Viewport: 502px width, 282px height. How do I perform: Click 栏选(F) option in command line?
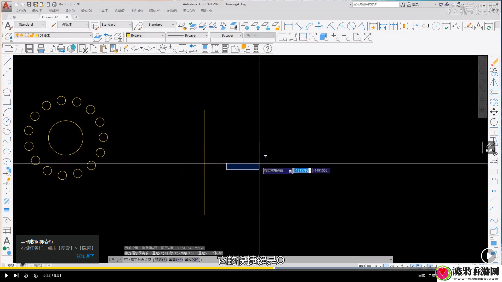[161, 260]
